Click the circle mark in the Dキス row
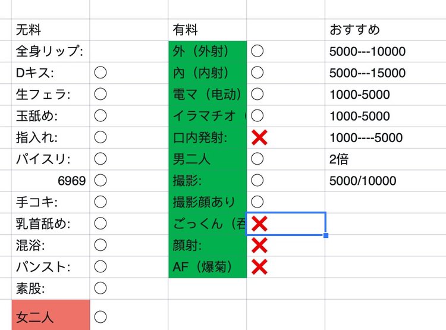The width and height of the screenshot is (446, 330). point(100,73)
